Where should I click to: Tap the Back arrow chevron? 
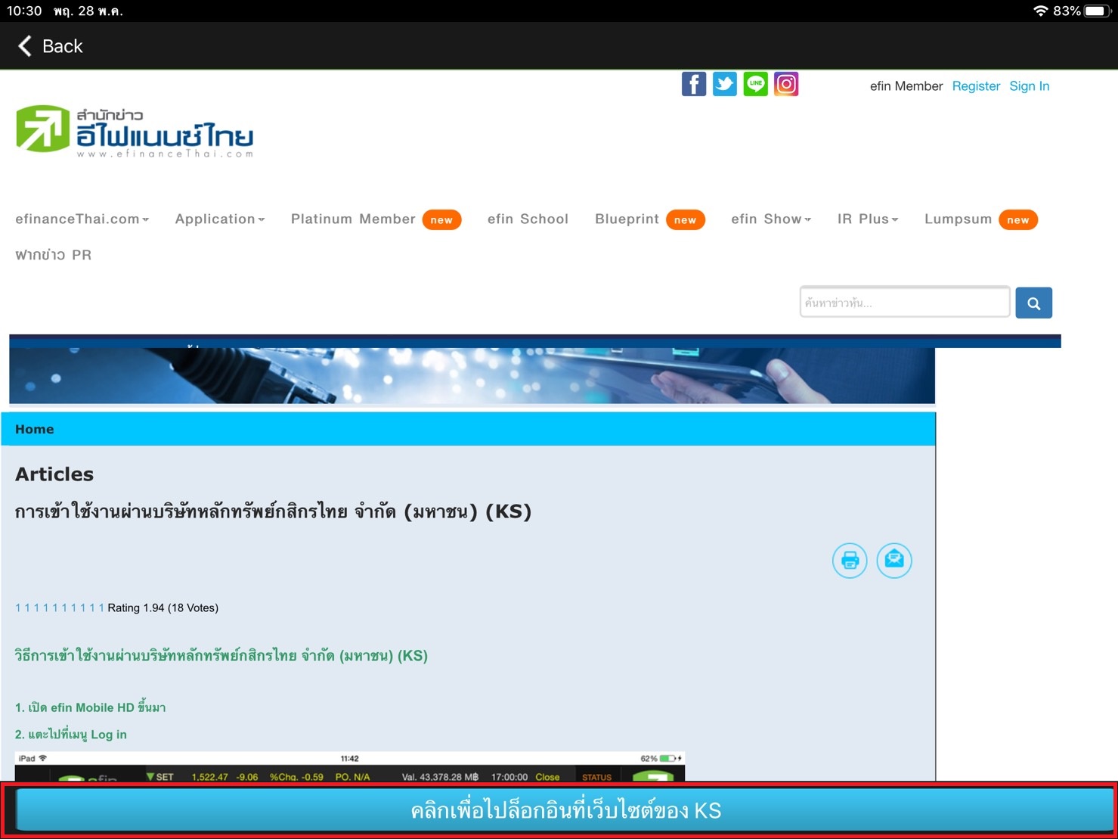pyautogui.click(x=25, y=46)
